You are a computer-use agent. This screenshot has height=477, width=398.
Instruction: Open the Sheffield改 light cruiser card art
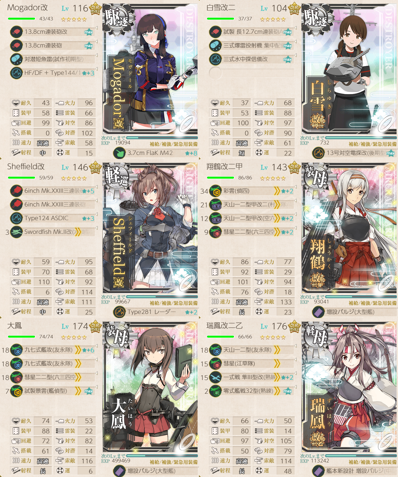150,228
